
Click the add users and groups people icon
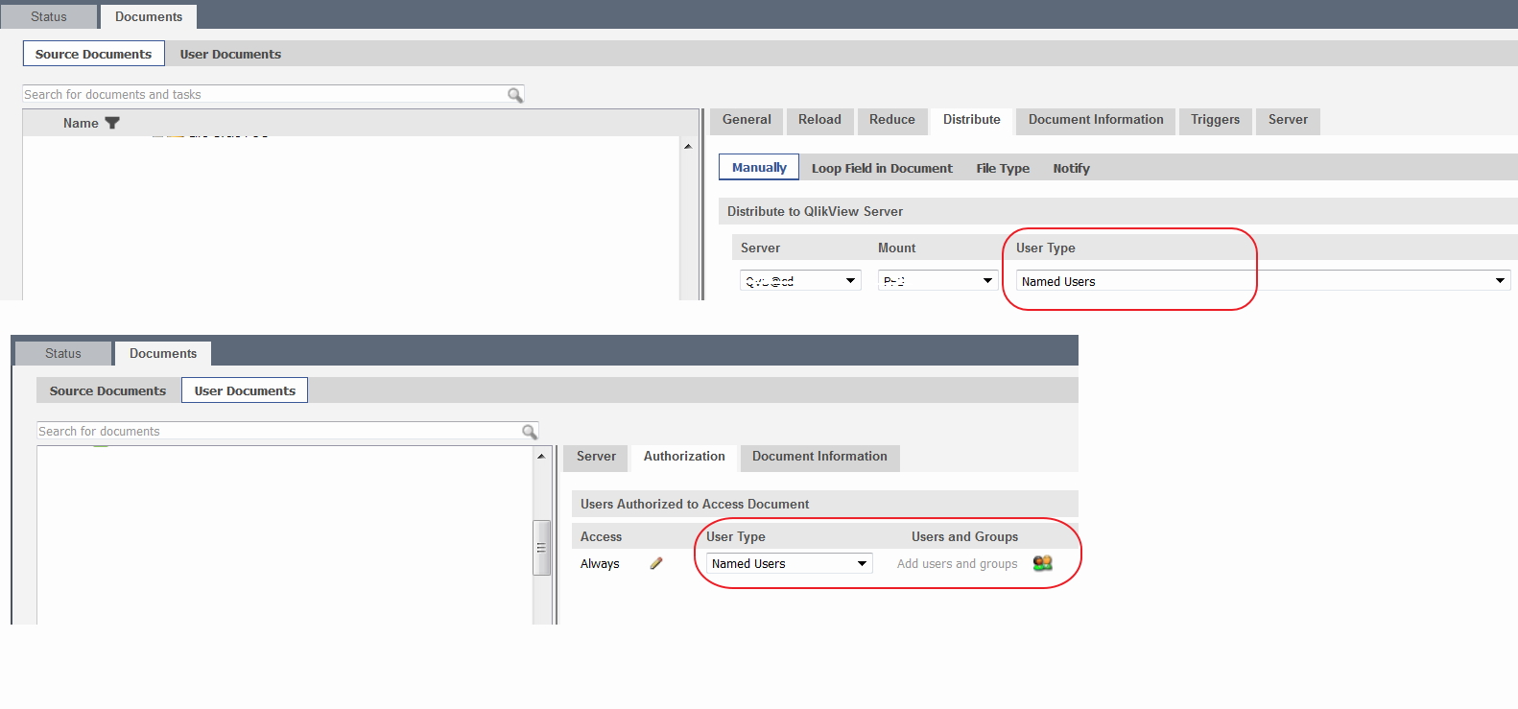[1043, 563]
